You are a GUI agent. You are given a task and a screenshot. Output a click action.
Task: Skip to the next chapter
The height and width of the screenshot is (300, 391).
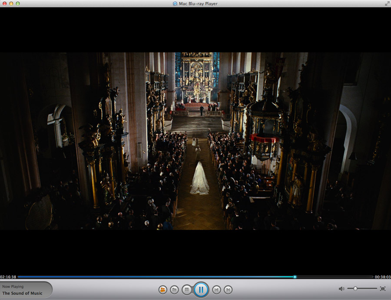228,290
